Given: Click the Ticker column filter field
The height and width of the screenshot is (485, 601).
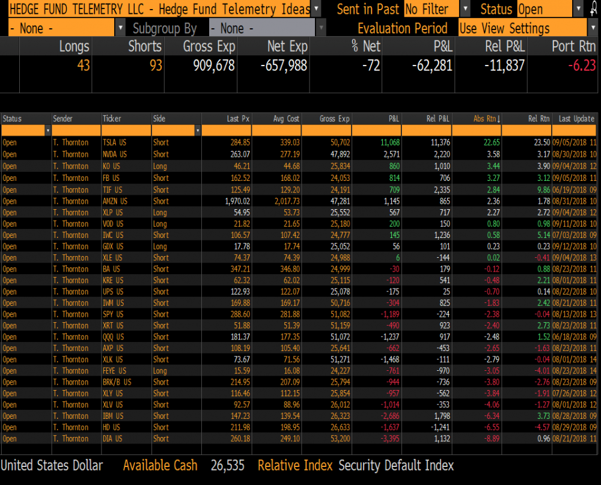Looking at the screenshot, I should coord(126,131).
